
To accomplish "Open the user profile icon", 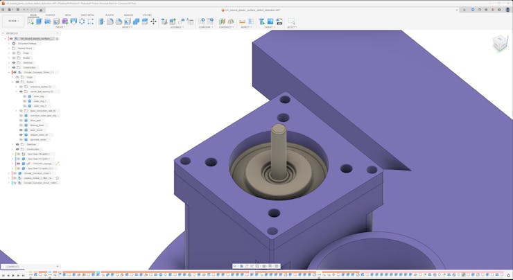I will point(507,10).
